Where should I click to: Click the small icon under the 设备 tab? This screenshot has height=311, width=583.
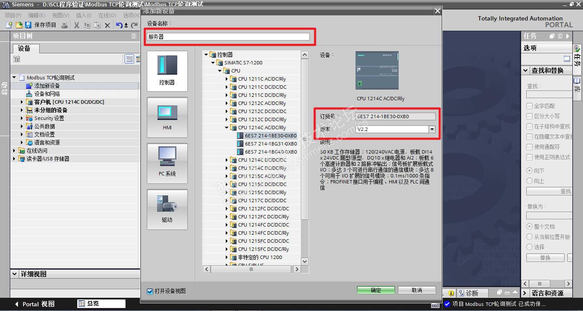click(x=17, y=59)
